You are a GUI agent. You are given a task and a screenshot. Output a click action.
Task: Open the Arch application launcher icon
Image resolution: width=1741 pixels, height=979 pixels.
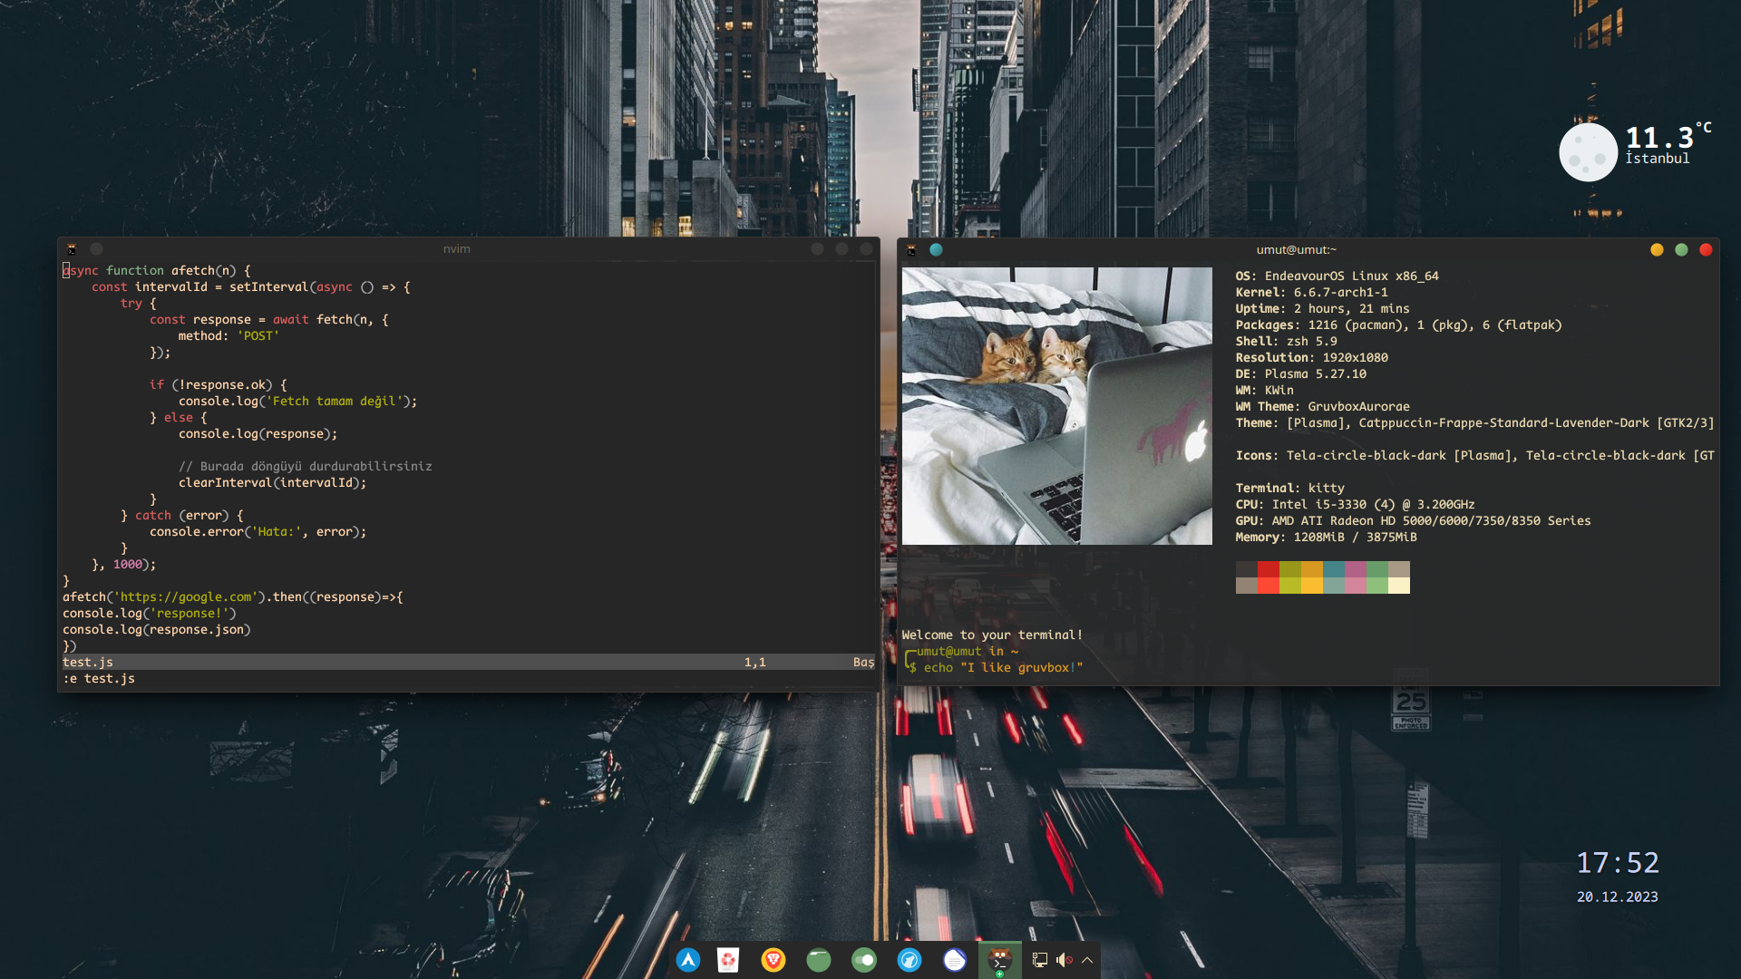coord(688,960)
